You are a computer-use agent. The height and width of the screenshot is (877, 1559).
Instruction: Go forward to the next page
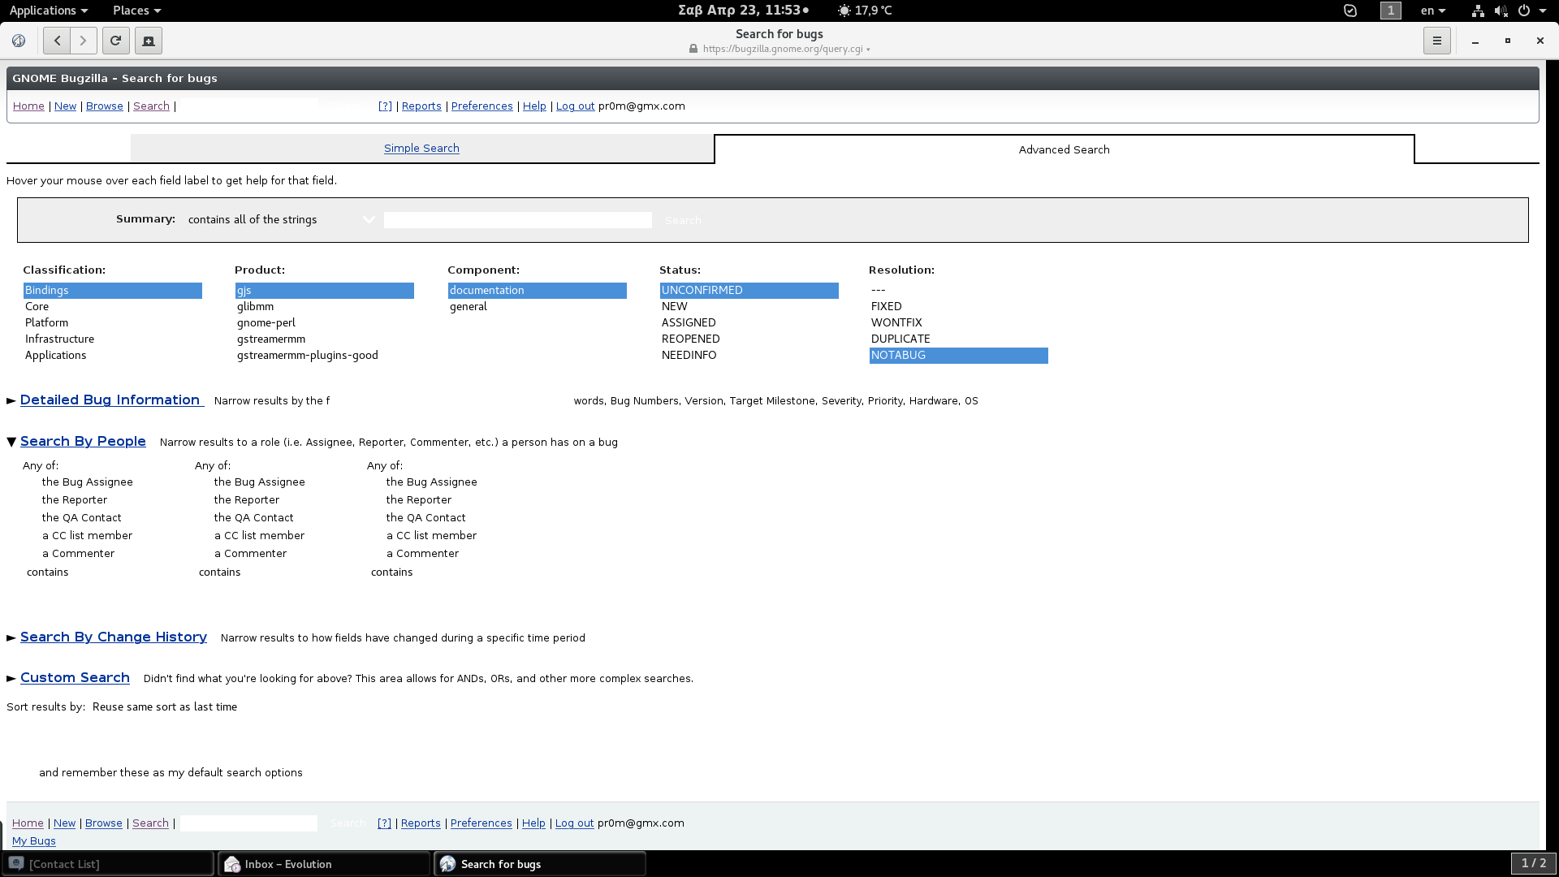pos(83,41)
